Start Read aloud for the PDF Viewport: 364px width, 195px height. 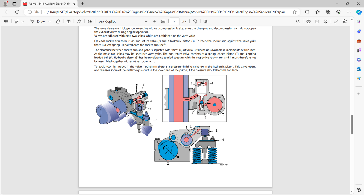pyautogui.click(x=79, y=21)
